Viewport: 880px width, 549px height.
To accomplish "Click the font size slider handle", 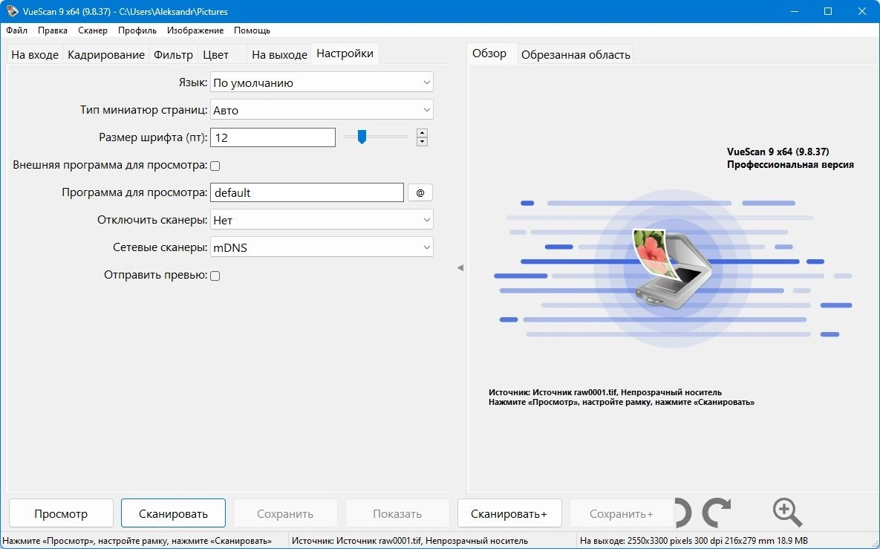I will tap(362, 137).
